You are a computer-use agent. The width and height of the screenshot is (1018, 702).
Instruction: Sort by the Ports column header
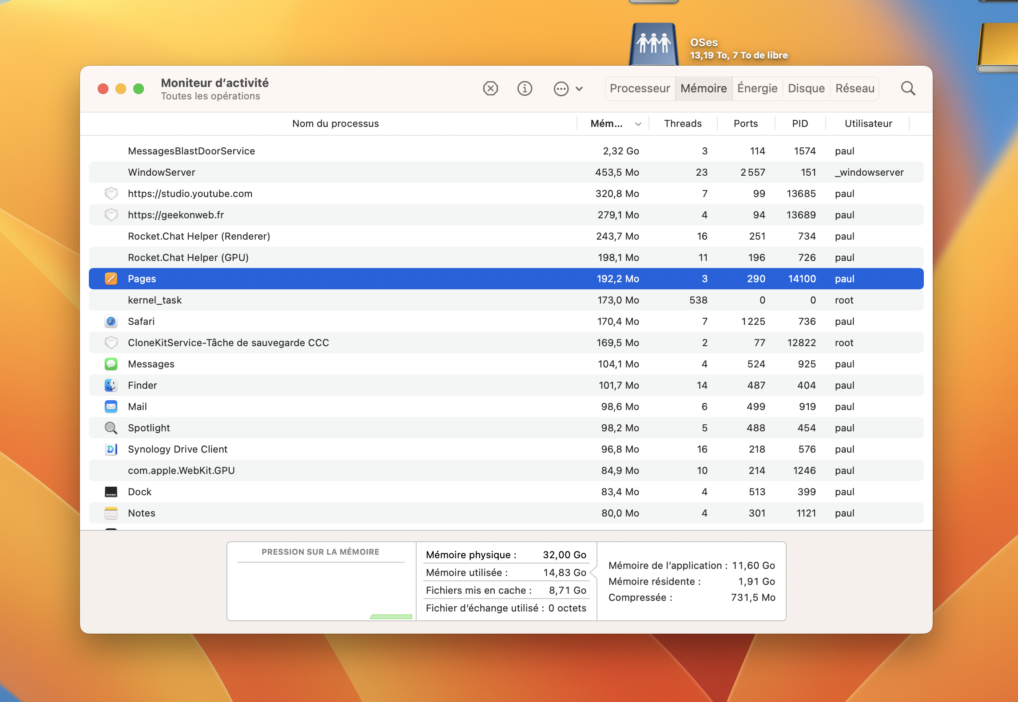click(x=746, y=123)
